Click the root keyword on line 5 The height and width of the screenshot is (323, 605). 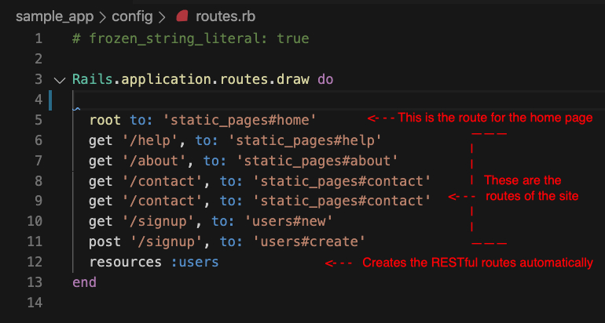click(x=105, y=119)
